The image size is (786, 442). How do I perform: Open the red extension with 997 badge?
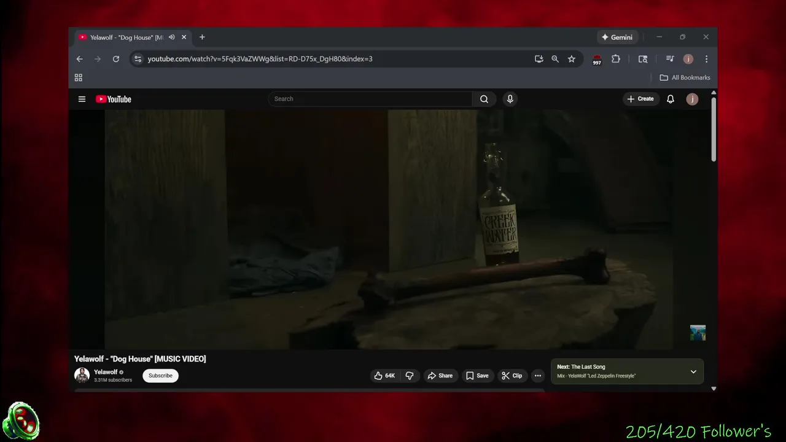[597, 60]
